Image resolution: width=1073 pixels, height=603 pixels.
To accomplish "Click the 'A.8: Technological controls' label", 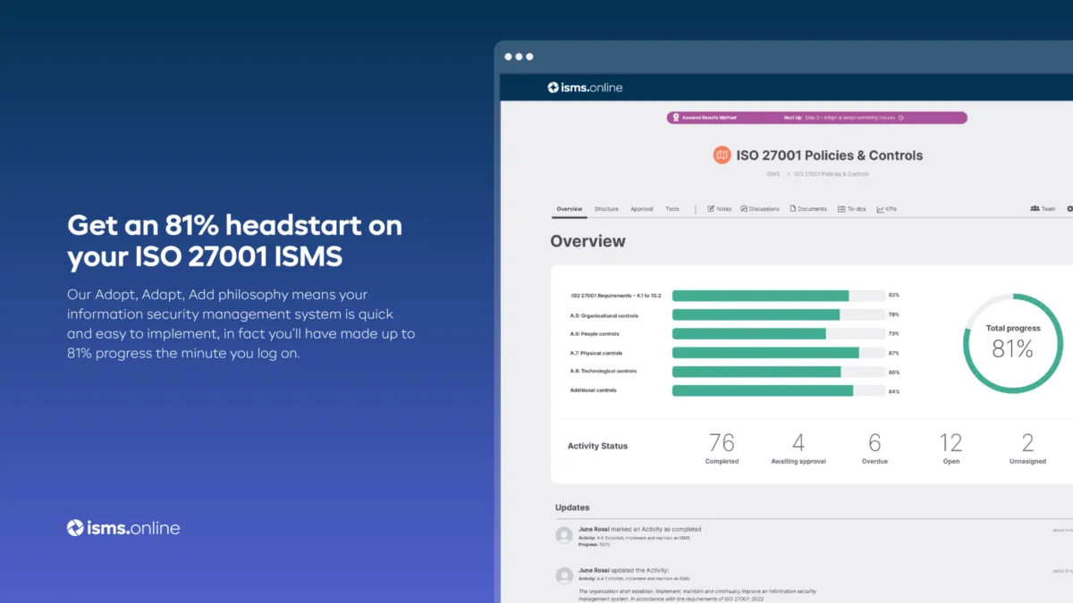I will click(604, 372).
